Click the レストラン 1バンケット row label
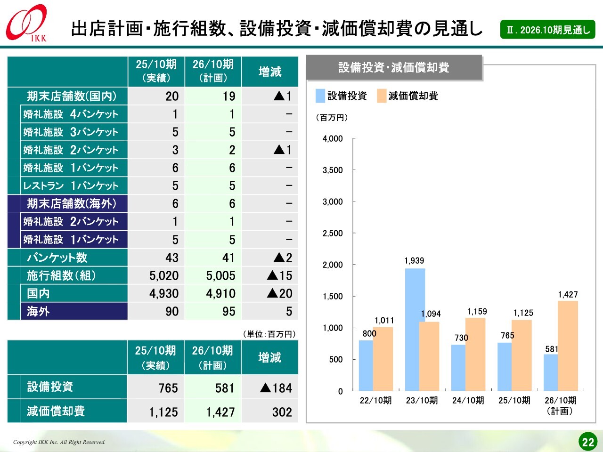 tap(71, 186)
